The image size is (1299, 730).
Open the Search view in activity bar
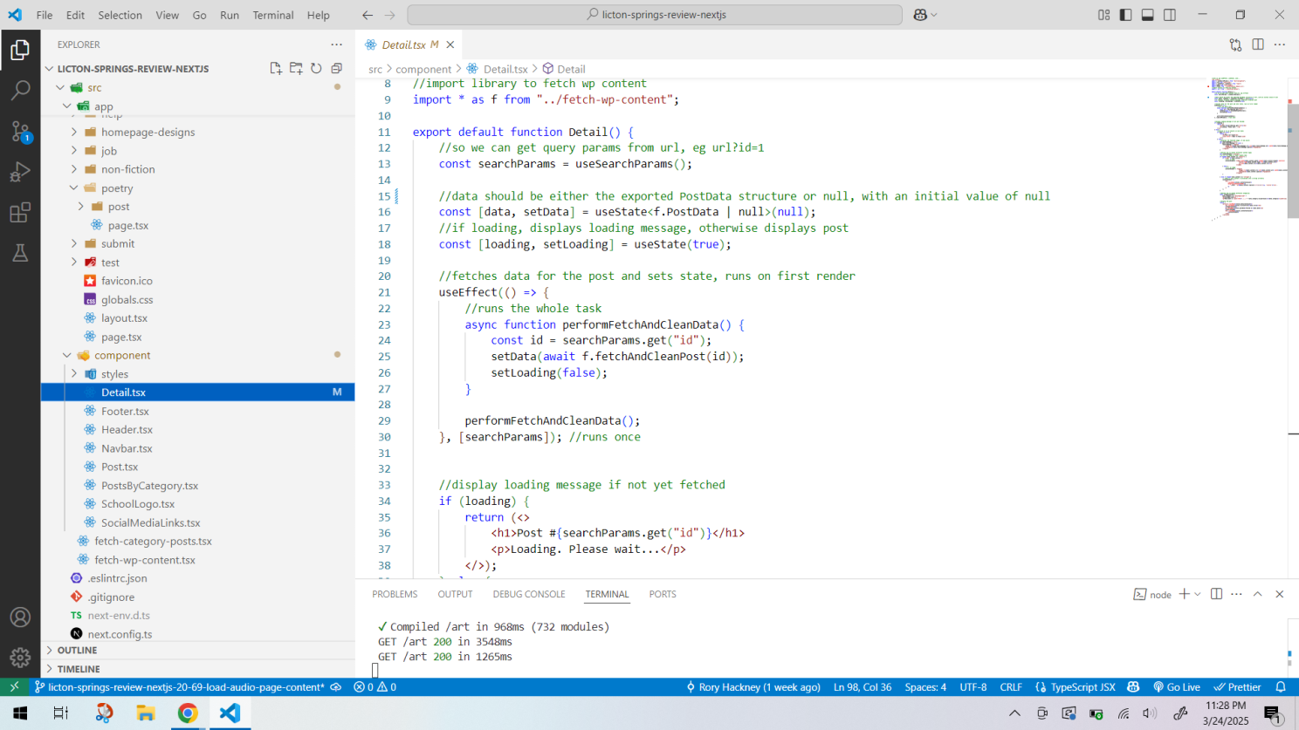tap(20, 90)
